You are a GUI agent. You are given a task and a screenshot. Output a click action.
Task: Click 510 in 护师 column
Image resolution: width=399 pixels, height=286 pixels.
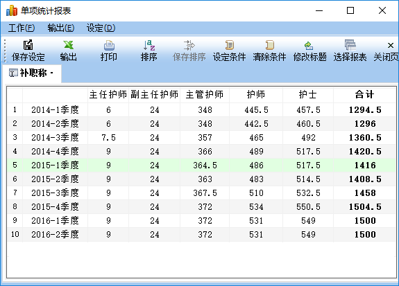point(256,193)
